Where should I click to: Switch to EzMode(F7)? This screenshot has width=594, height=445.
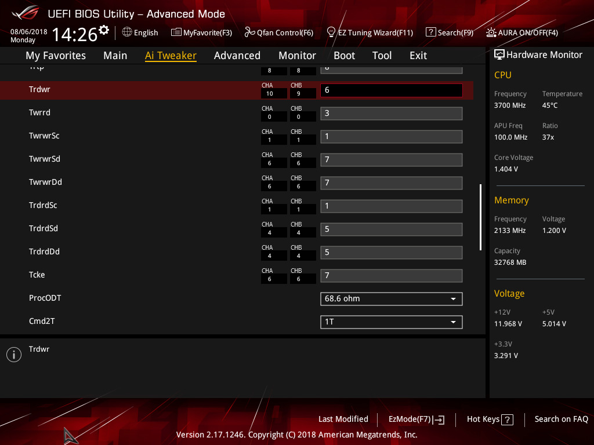(416, 420)
